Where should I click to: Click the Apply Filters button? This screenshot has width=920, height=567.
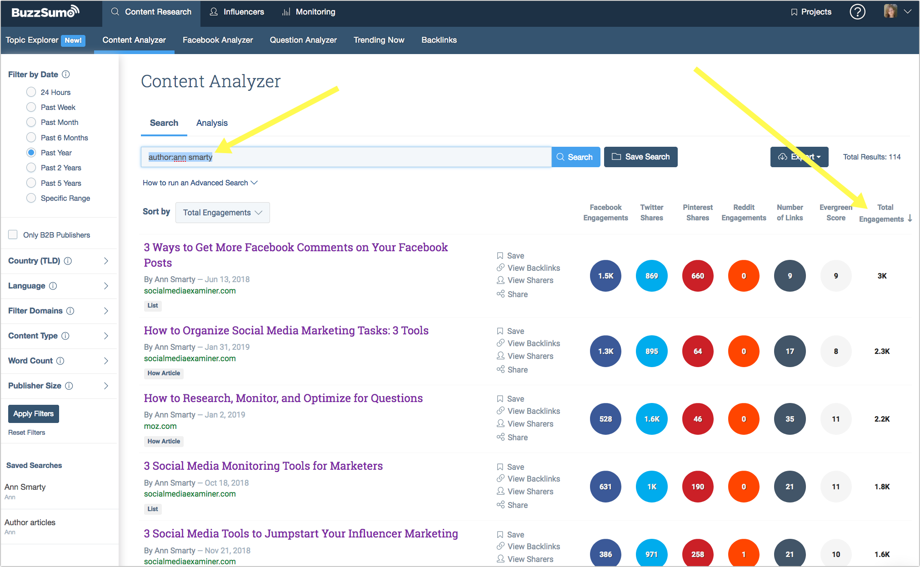click(x=34, y=413)
